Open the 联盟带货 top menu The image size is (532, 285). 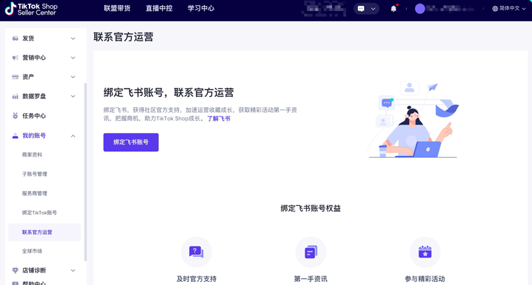(117, 9)
